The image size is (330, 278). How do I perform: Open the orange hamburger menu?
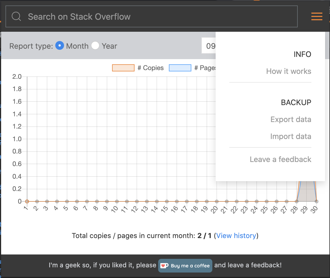317,16
